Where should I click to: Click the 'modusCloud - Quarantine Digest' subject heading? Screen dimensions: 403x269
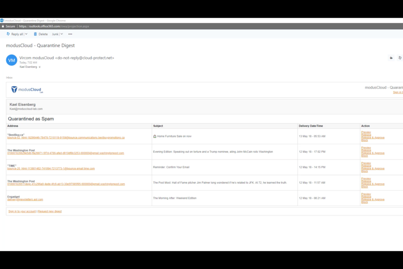pyautogui.click(x=40, y=46)
